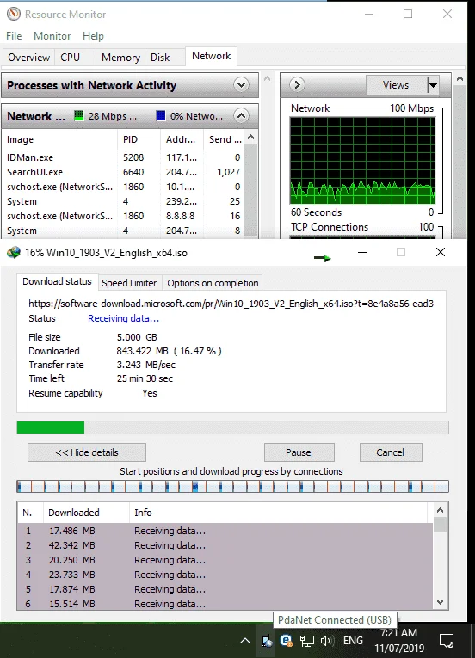Open the File menu
475x658 pixels.
(x=14, y=36)
